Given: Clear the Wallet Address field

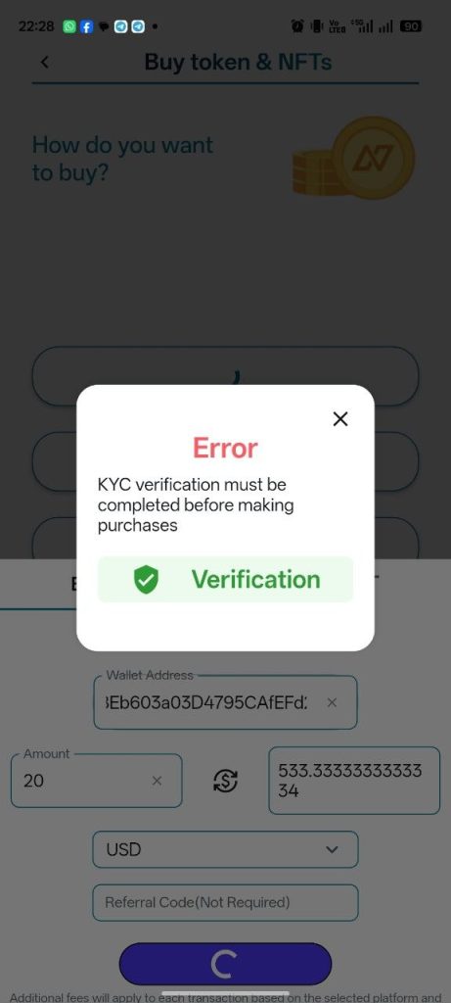Looking at the screenshot, I should [x=332, y=702].
